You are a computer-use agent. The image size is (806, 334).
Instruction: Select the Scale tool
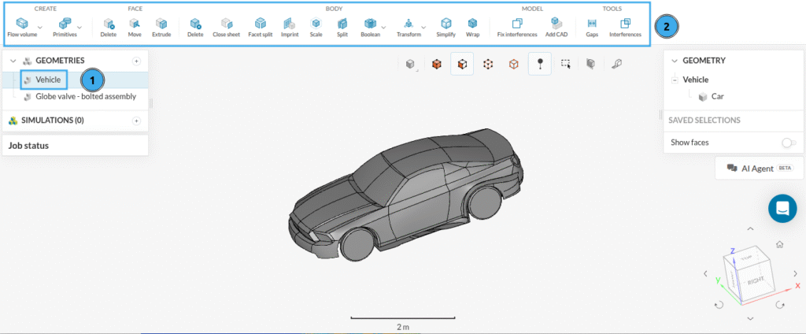coord(315,27)
